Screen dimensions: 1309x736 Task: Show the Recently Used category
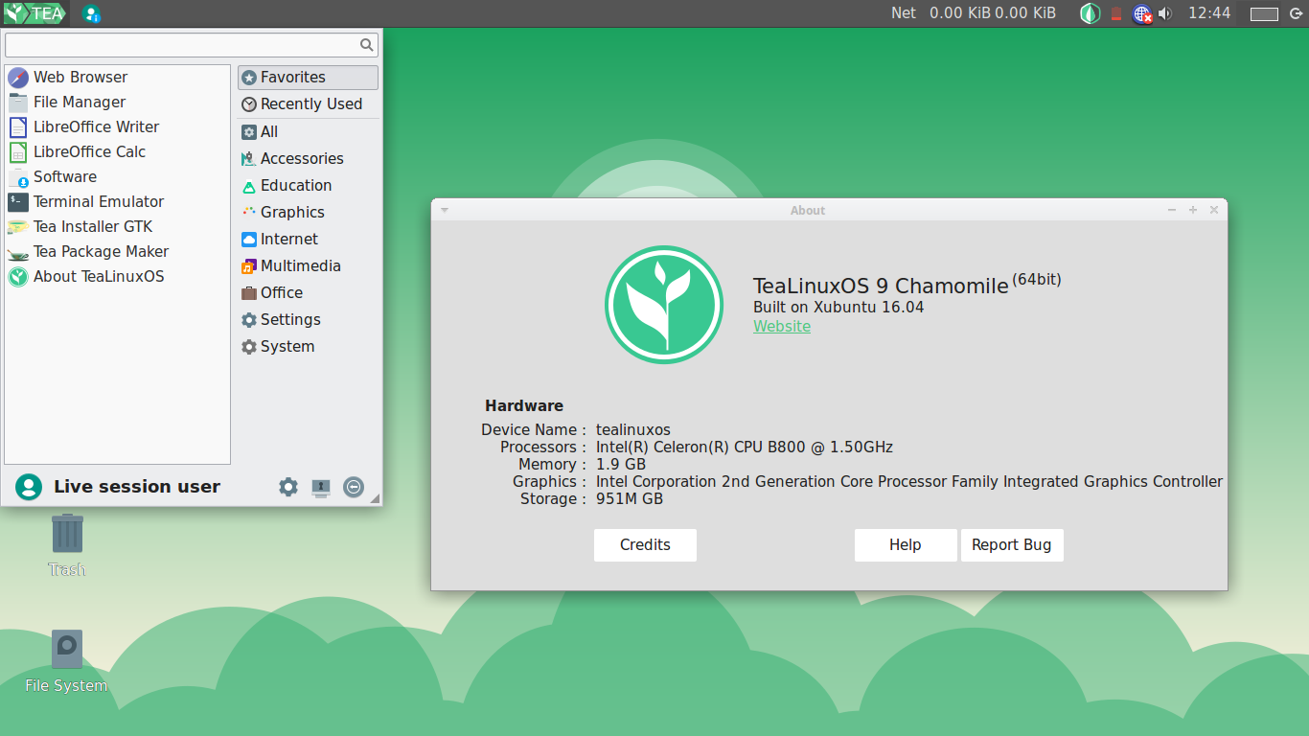tap(308, 104)
